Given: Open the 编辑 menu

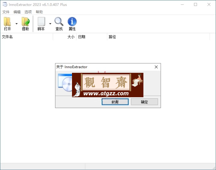Looking at the screenshot, I should [x=17, y=12].
